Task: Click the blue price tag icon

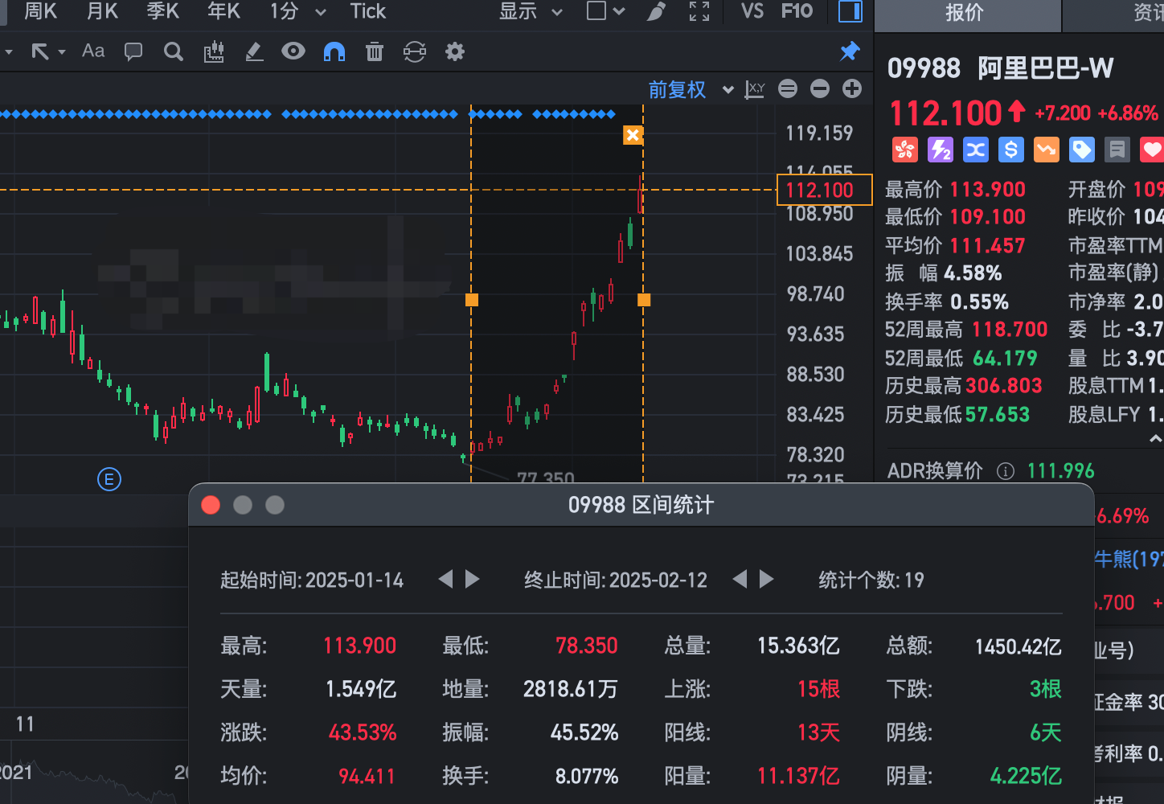Action: click(1081, 150)
